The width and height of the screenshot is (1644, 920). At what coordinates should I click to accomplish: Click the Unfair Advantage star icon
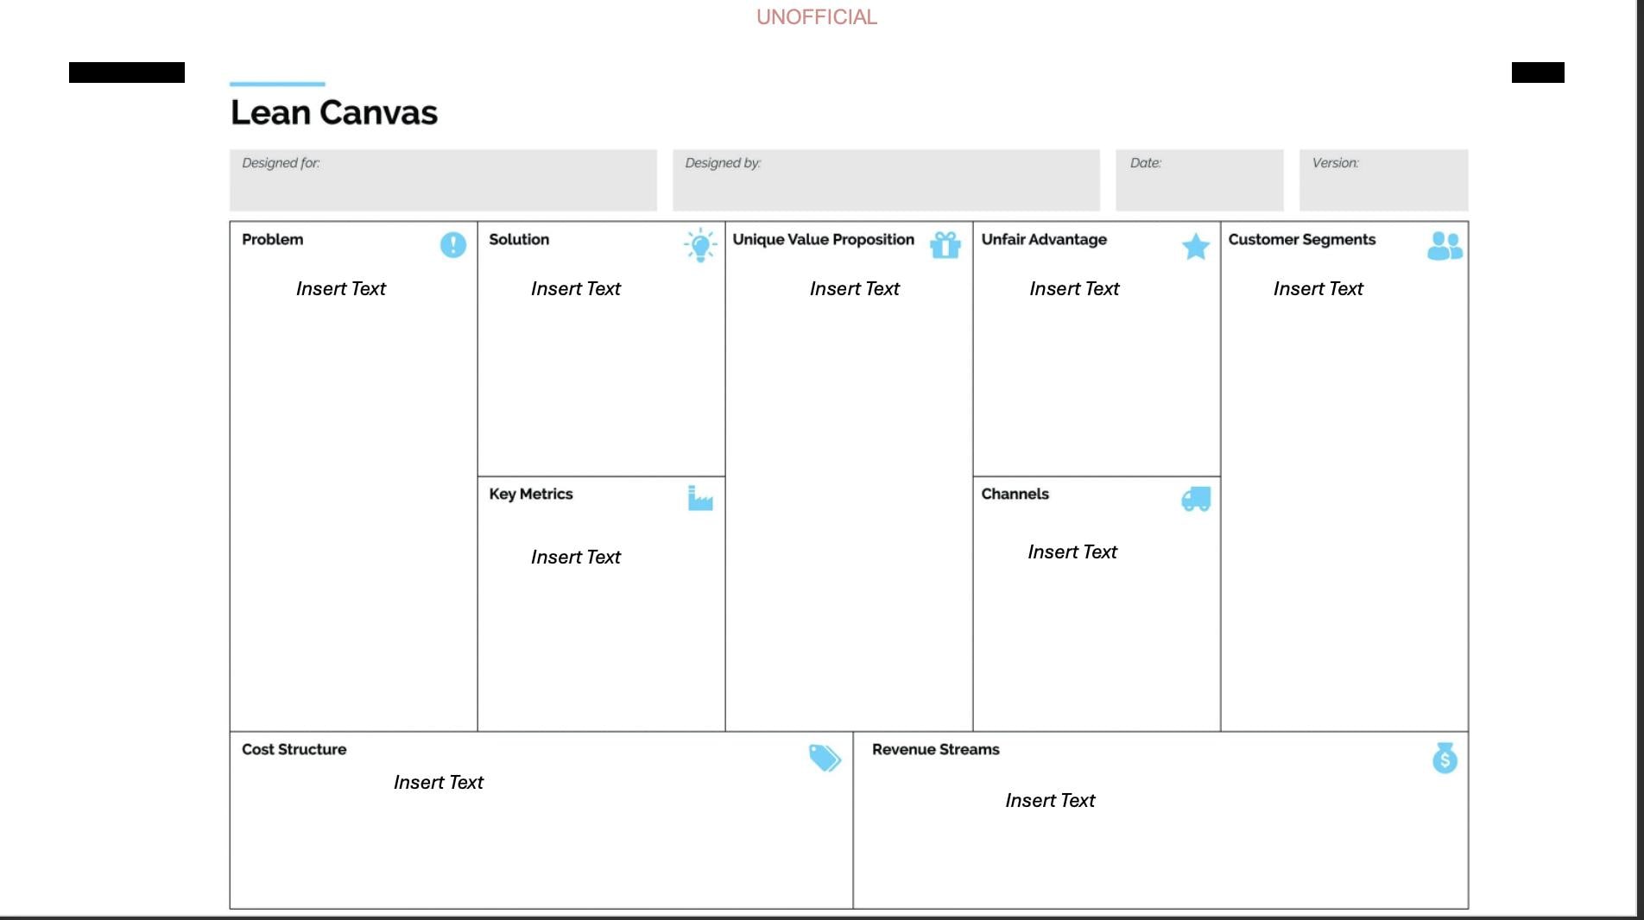coord(1196,247)
